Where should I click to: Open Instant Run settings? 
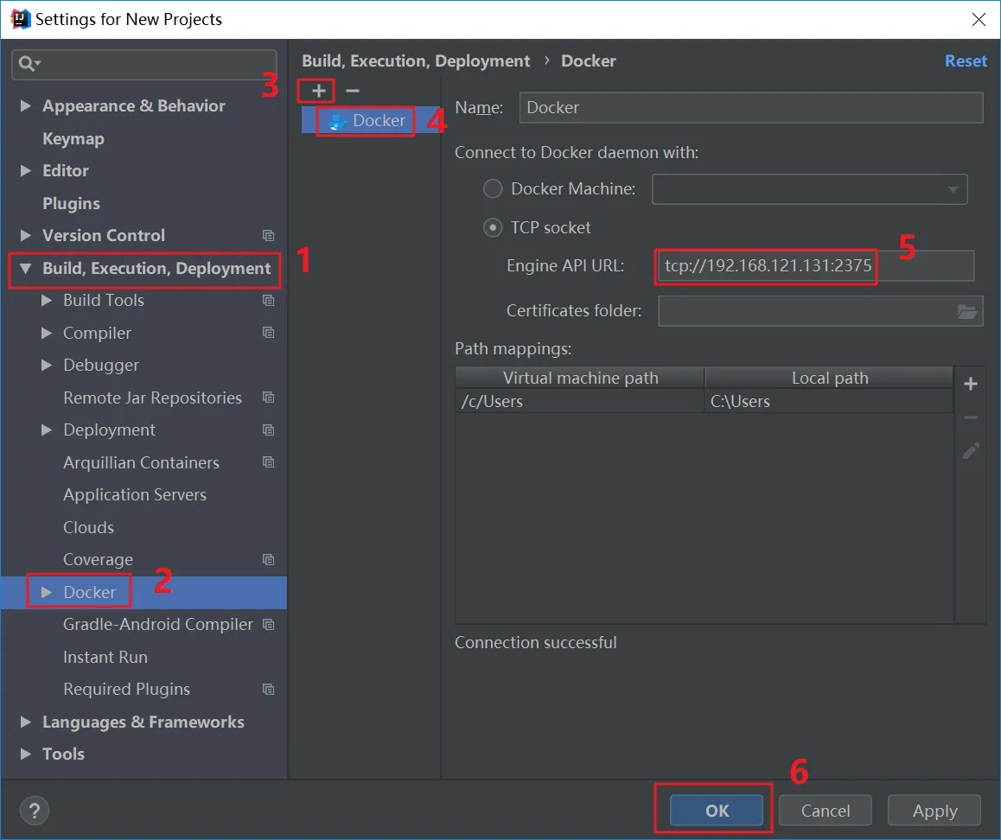click(x=105, y=657)
